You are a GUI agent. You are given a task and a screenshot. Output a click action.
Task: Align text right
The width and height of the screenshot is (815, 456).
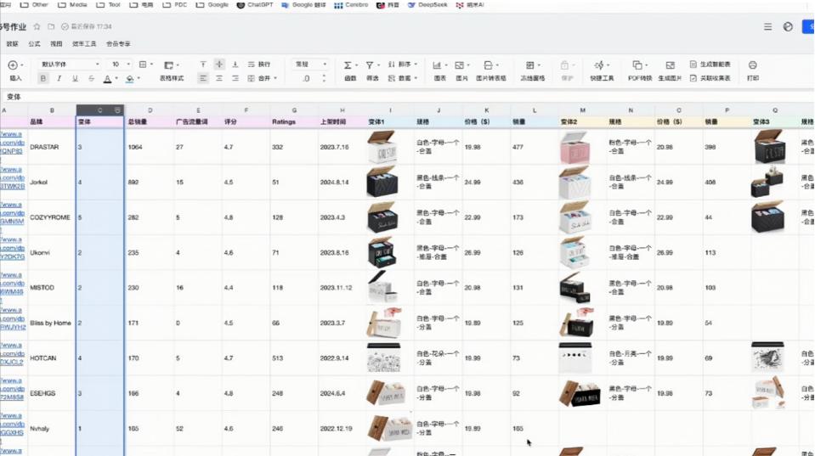[x=235, y=78]
